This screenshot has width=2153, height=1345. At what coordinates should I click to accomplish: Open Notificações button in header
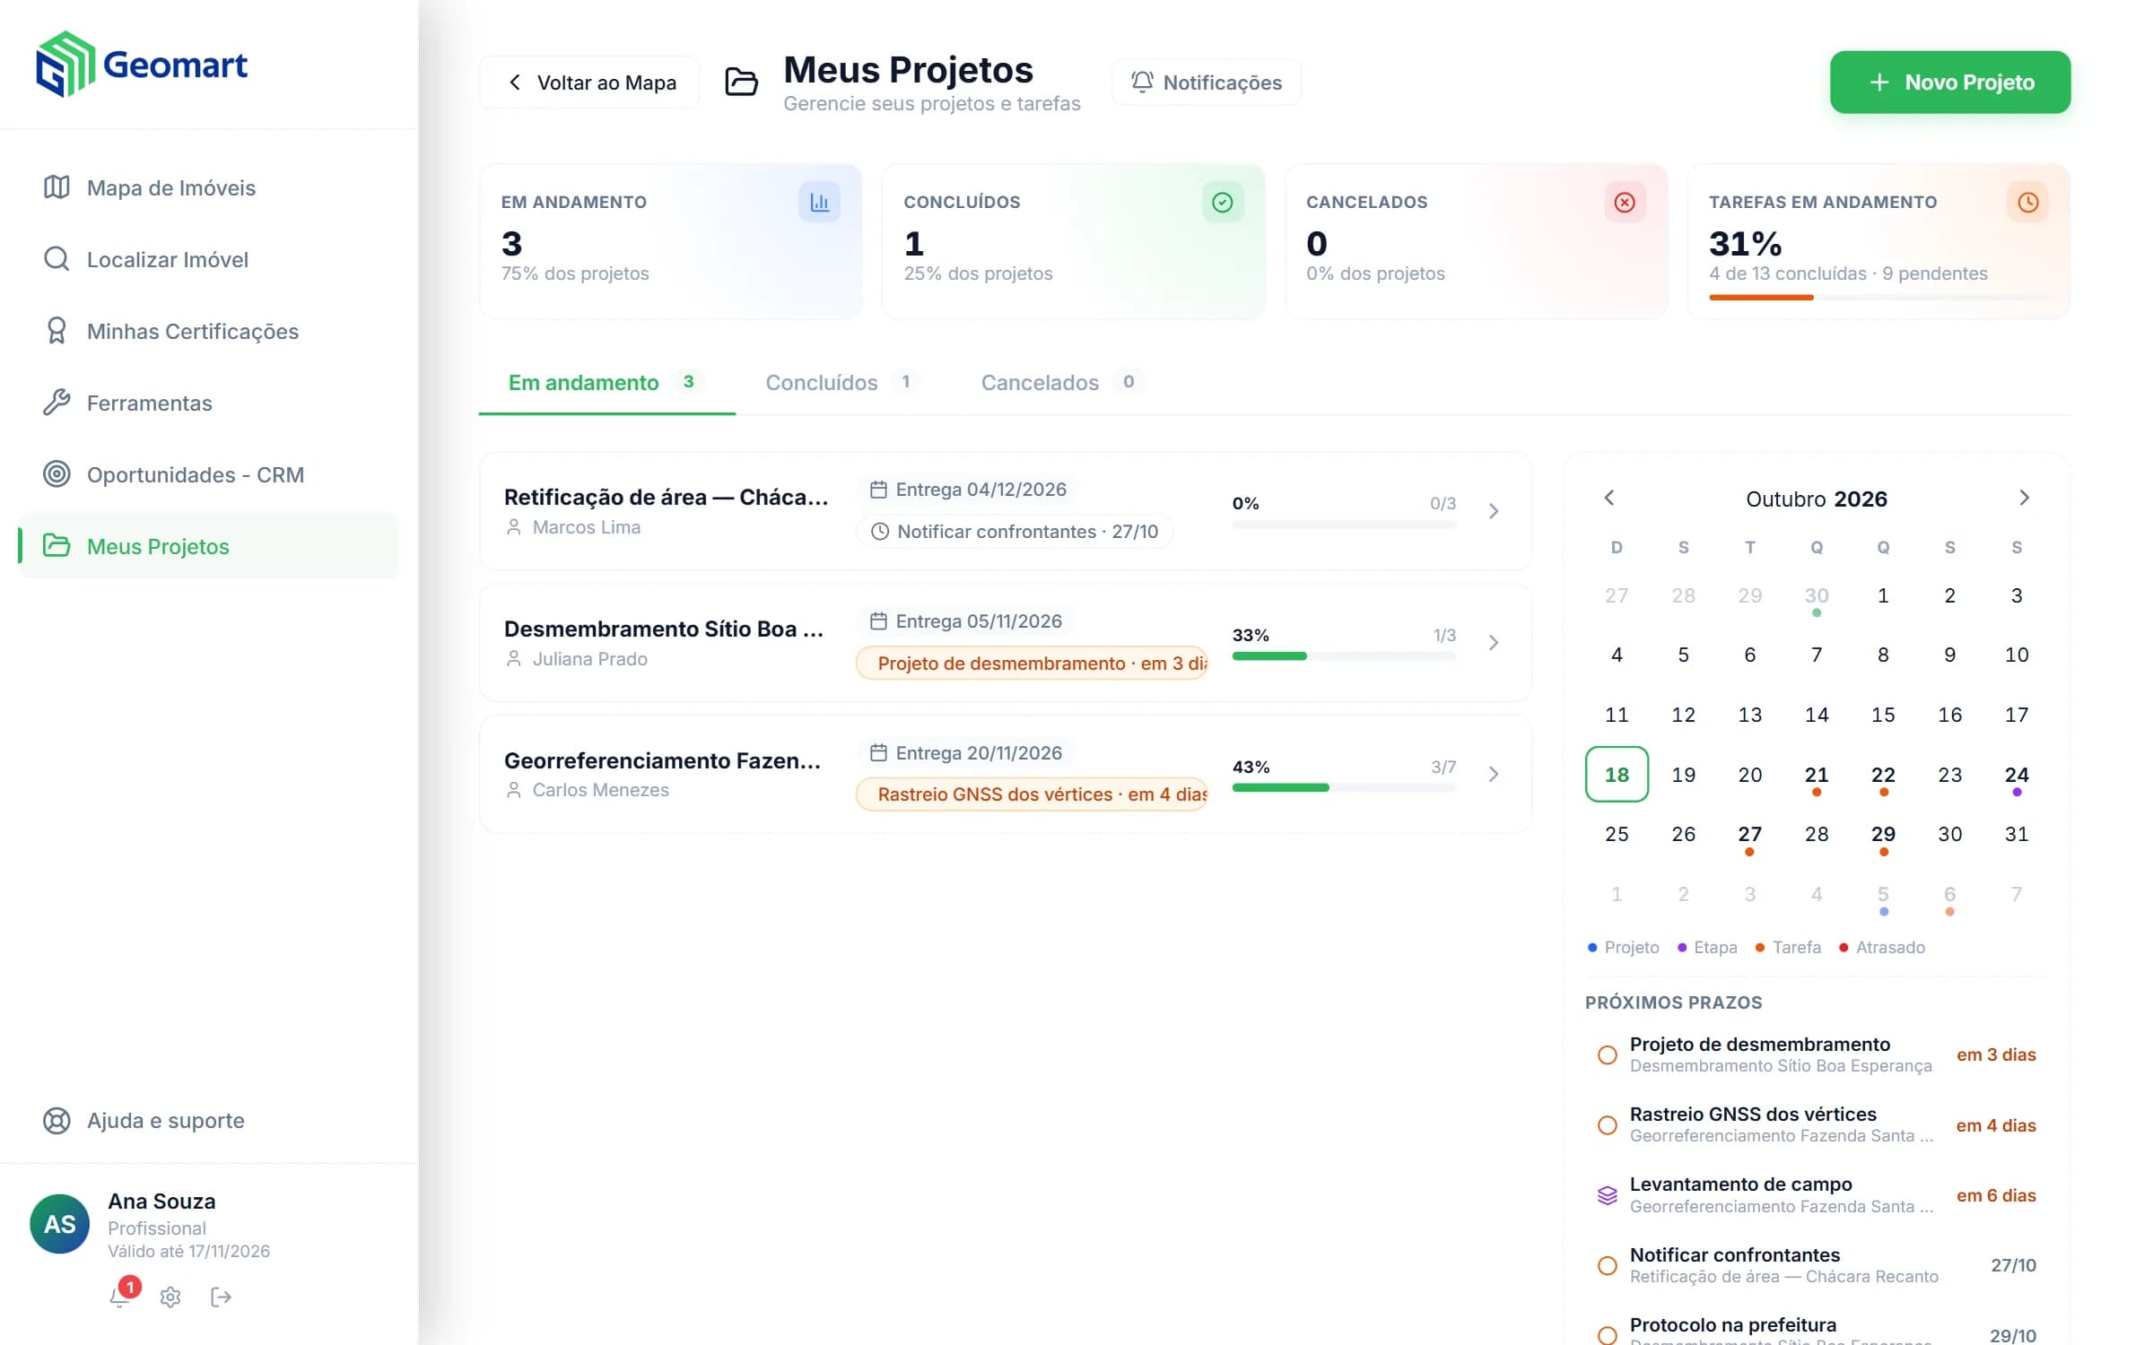(1207, 82)
